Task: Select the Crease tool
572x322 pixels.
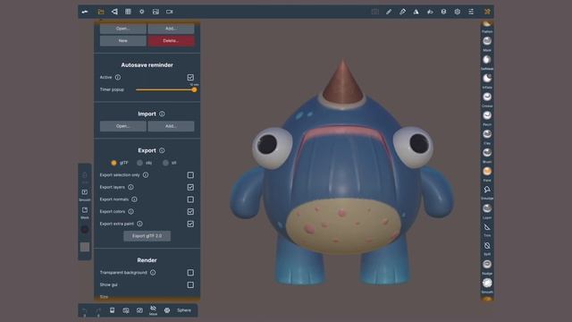Action: click(487, 99)
